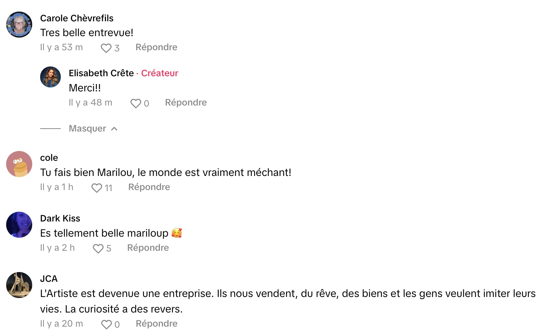Collapse replies with the Masquer chevron

point(114,129)
